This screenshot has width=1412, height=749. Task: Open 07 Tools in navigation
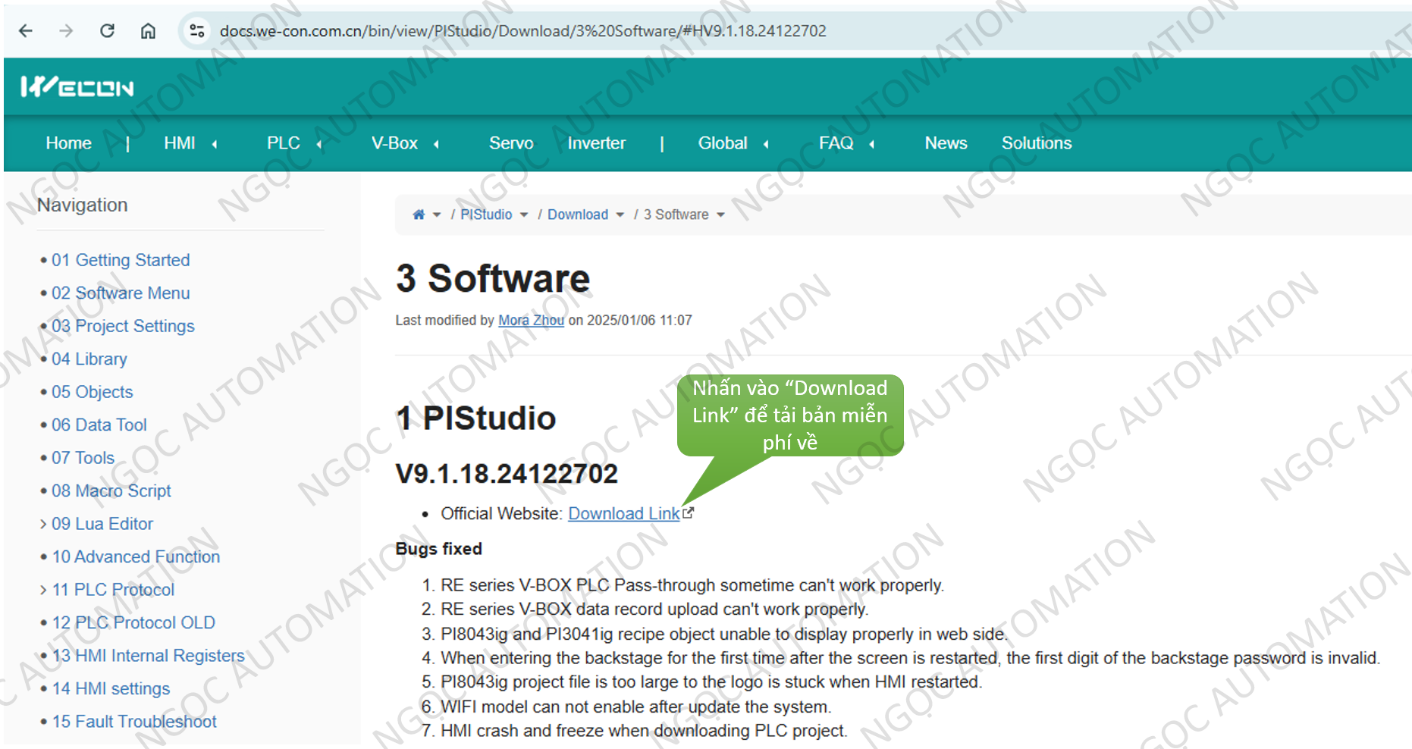[x=83, y=458]
